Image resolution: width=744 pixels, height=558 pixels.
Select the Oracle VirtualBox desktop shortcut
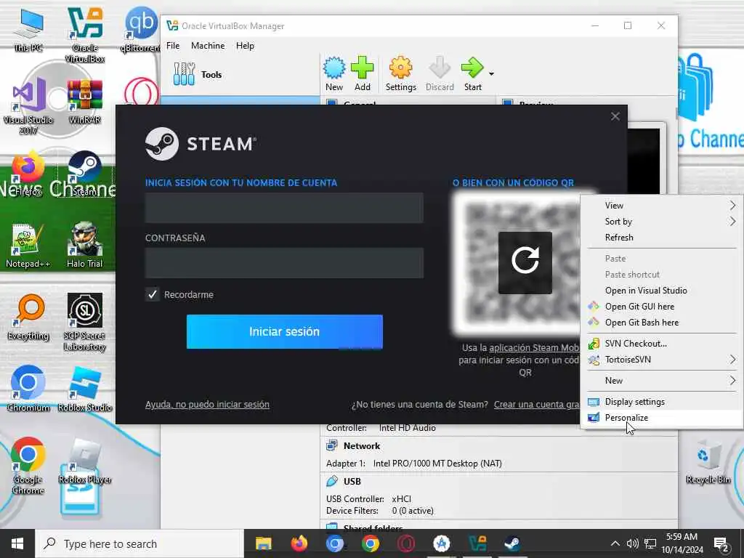coord(85,35)
